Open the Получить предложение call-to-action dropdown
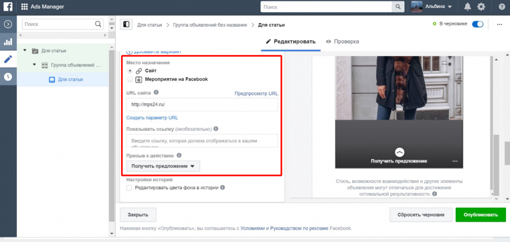This screenshot has height=242, width=510. pyautogui.click(x=163, y=166)
